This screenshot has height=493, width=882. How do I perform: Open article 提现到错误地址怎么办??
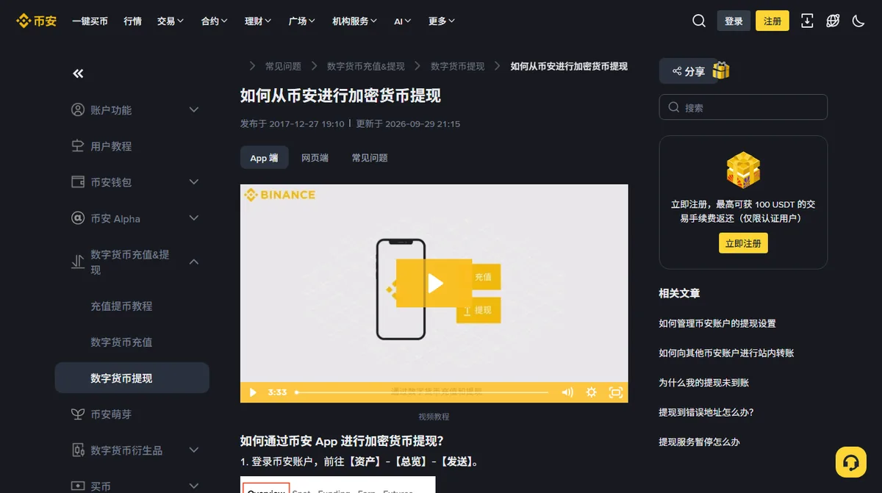(x=706, y=412)
